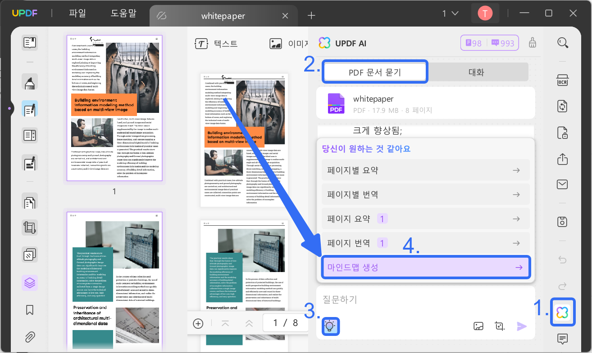Viewport: 592px width, 353px height.
Task: Click the Search magnifier icon
Action: pyautogui.click(x=562, y=43)
